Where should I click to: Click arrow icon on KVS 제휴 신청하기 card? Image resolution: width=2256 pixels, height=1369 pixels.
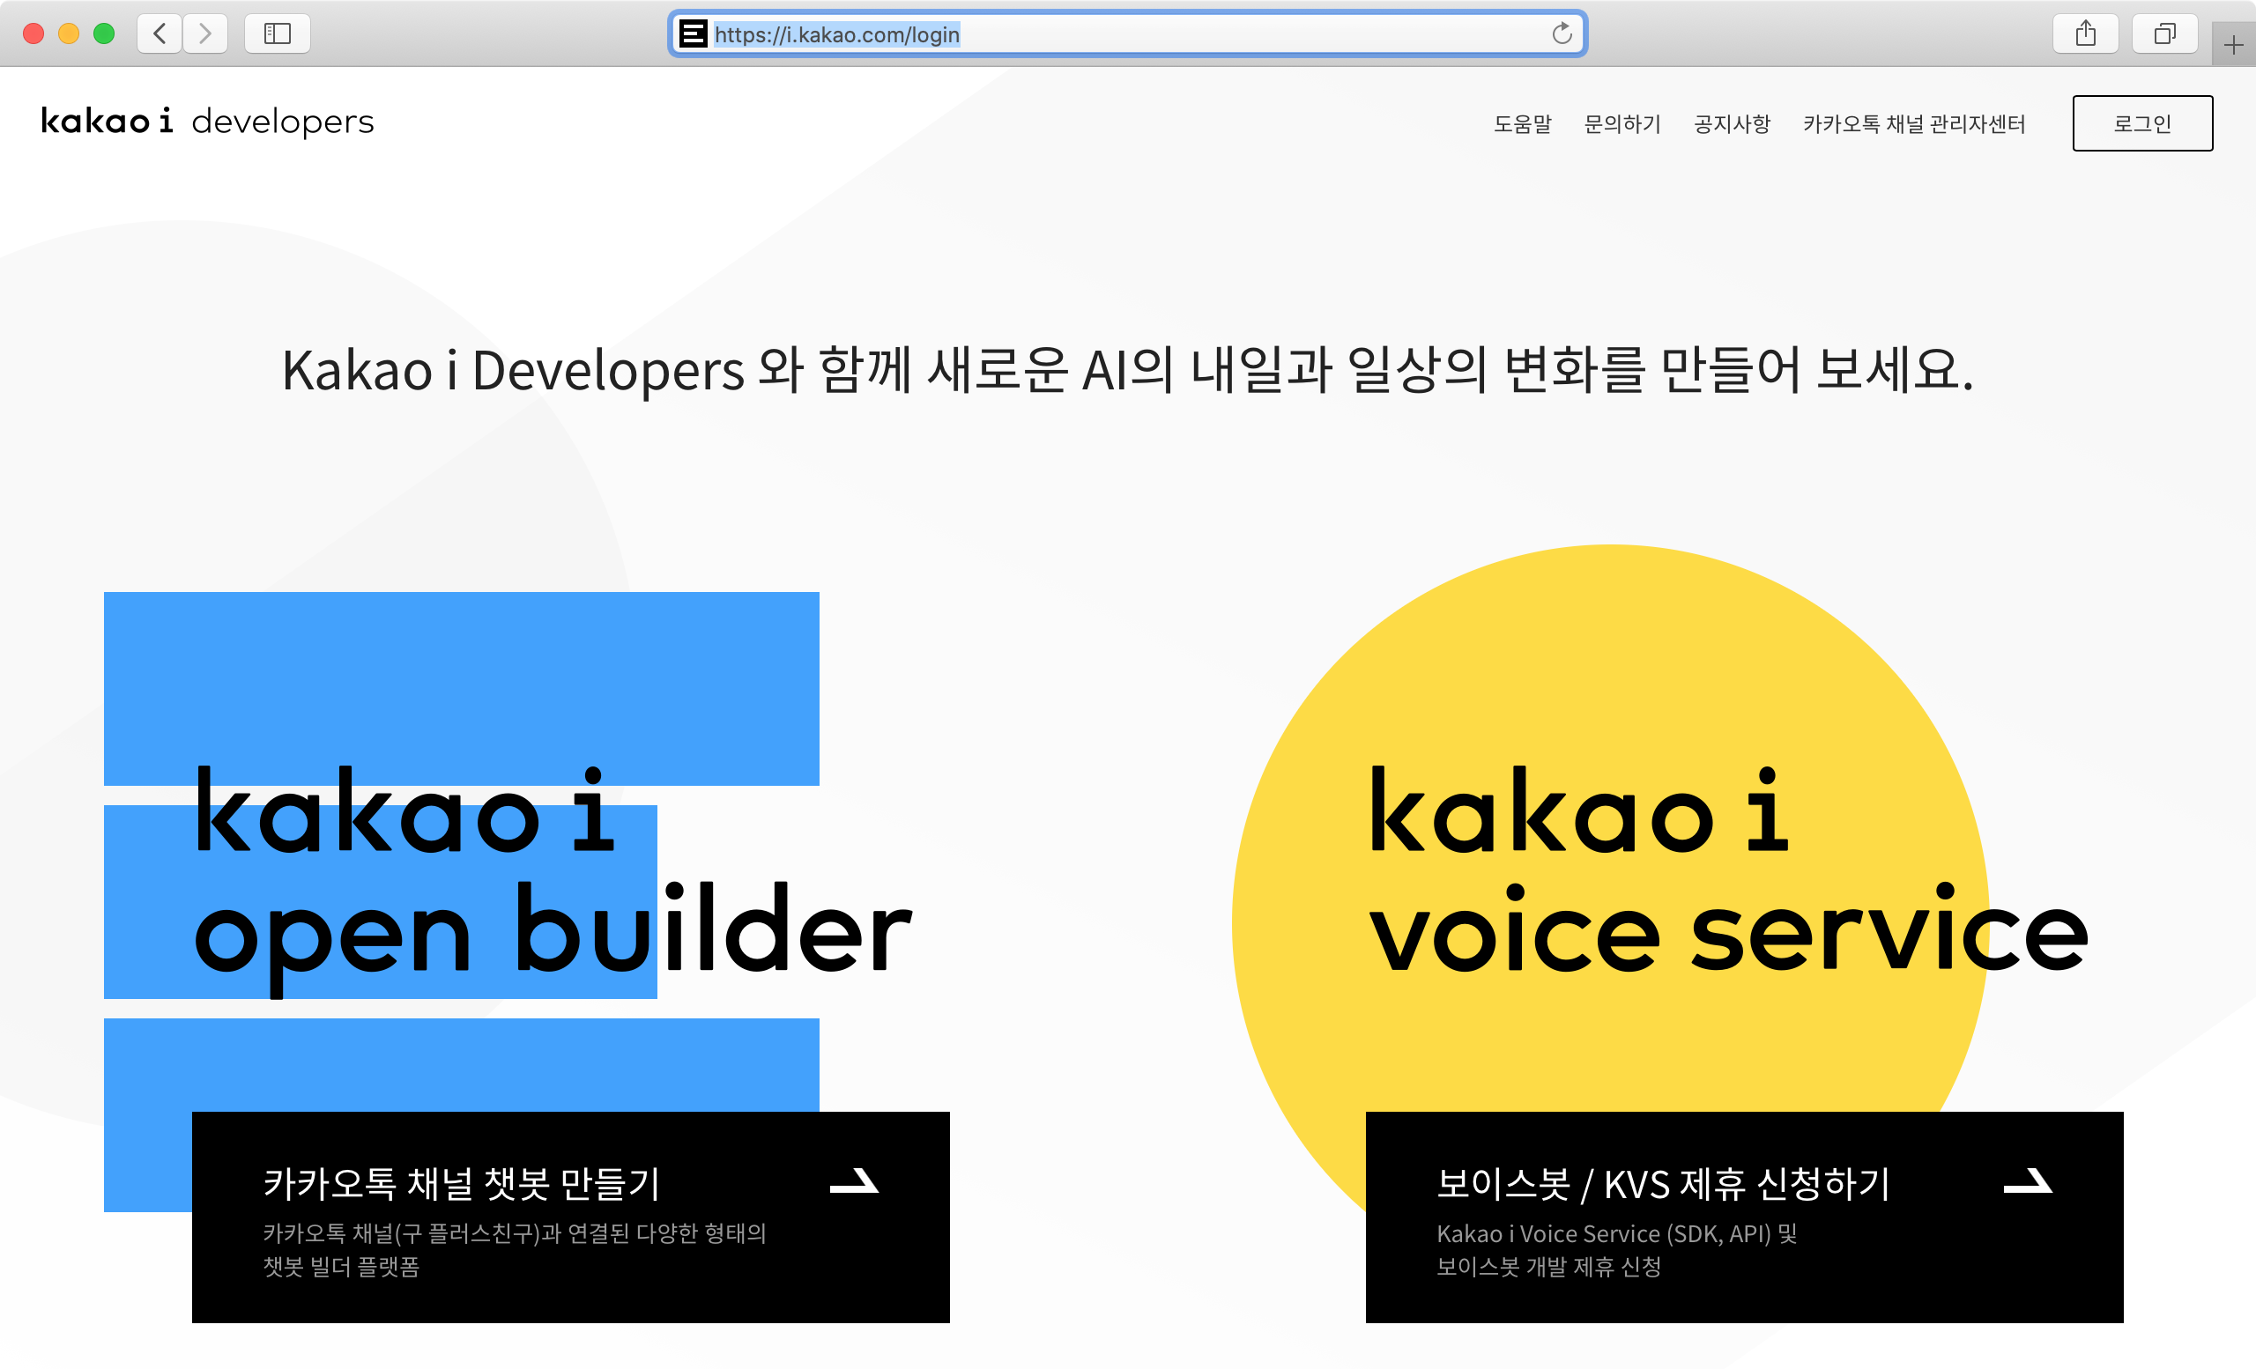coord(2027,1181)
